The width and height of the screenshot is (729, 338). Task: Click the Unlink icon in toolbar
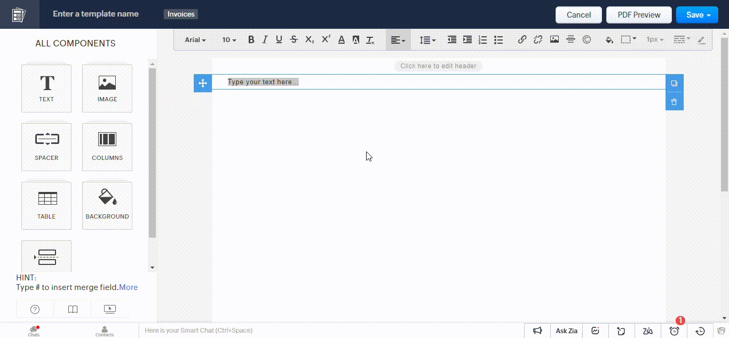pos(537,39)
